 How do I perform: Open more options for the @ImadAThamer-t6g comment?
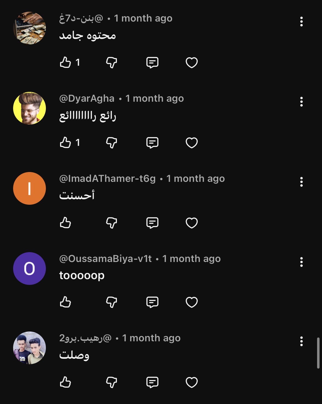301,182
